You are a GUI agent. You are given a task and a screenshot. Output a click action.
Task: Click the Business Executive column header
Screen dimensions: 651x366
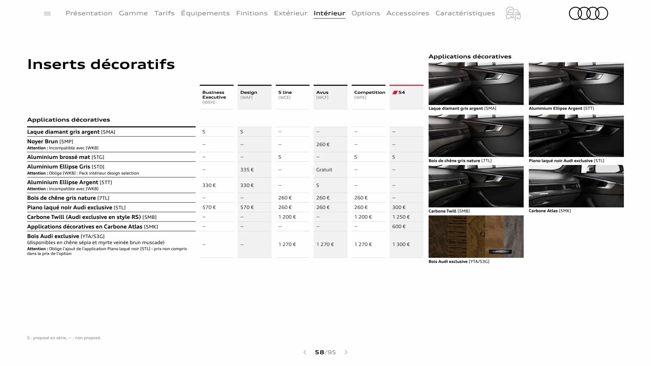tap(217, 97)
